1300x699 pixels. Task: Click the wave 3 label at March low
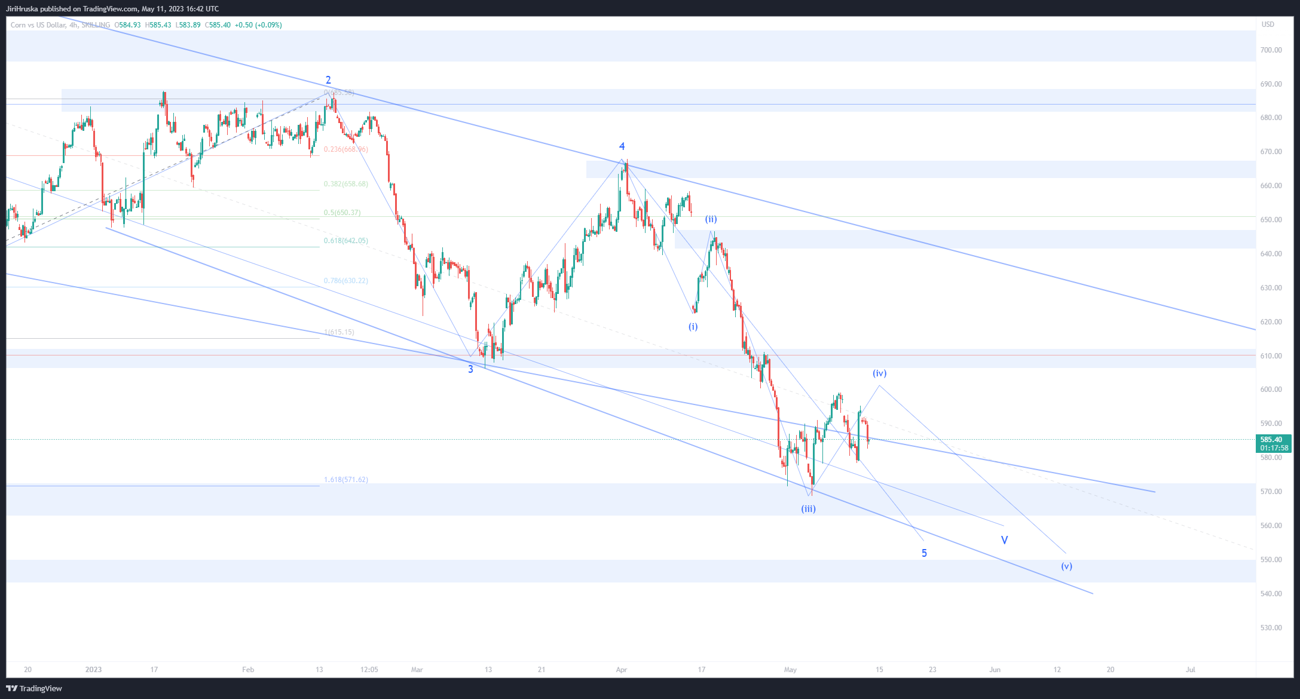point(470,369)
